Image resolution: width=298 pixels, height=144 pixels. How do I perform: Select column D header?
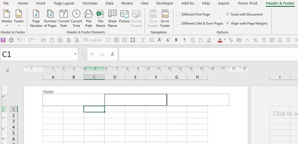point(114,77)
